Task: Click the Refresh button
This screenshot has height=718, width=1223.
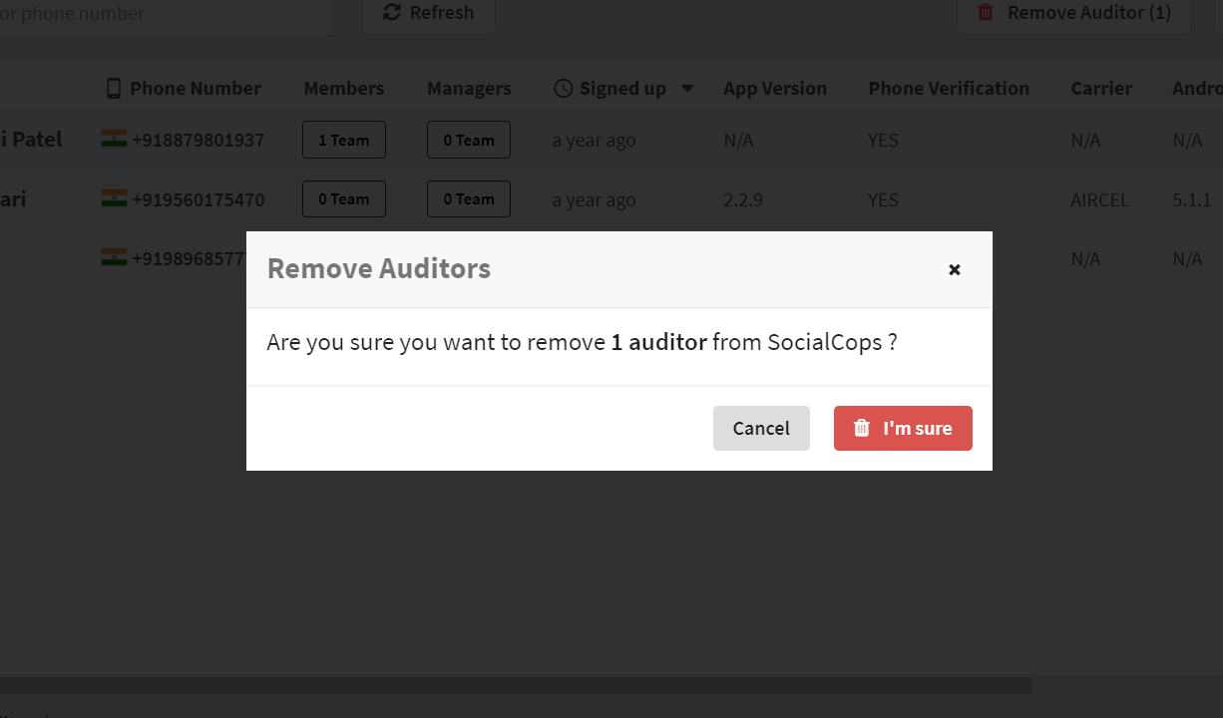Action: coord(429,13)
